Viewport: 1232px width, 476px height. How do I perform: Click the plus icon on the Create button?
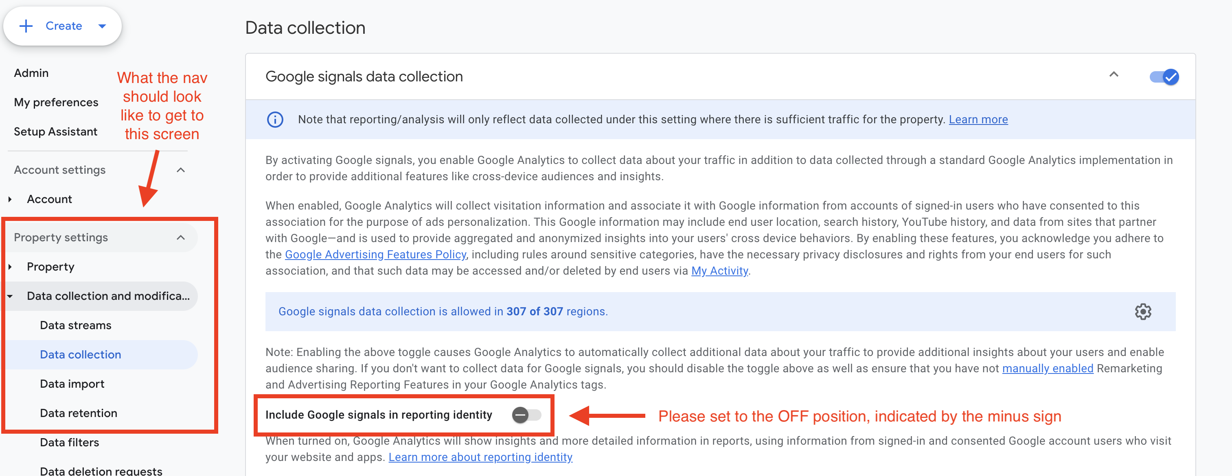[x=26, y=26]
